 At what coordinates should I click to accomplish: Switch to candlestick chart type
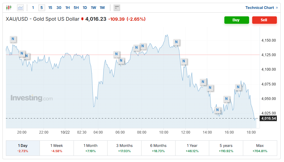9,8
